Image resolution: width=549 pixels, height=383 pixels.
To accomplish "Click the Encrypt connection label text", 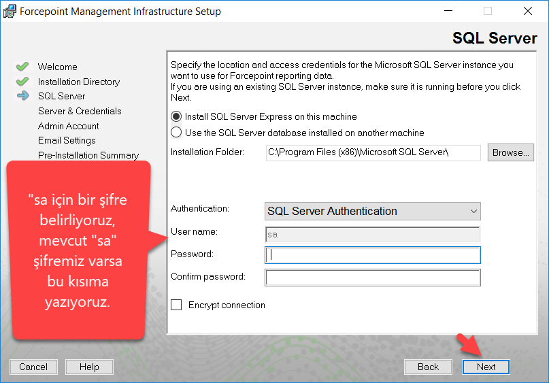I will 227,305.
